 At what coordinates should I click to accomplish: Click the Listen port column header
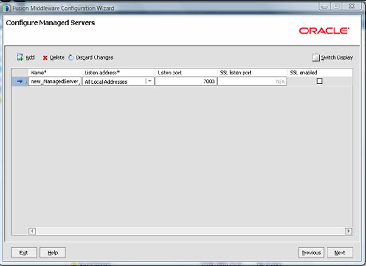[186, 73]
